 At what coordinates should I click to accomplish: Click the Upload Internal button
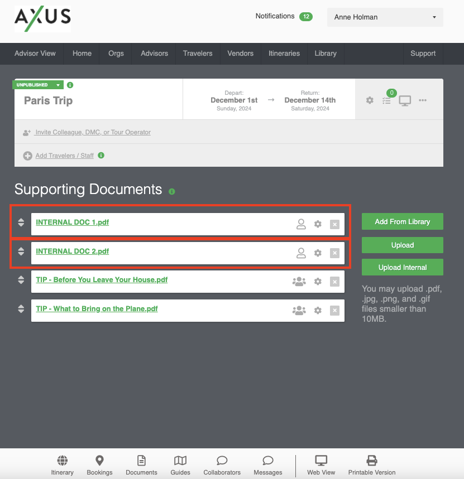[x=402, y=267]
